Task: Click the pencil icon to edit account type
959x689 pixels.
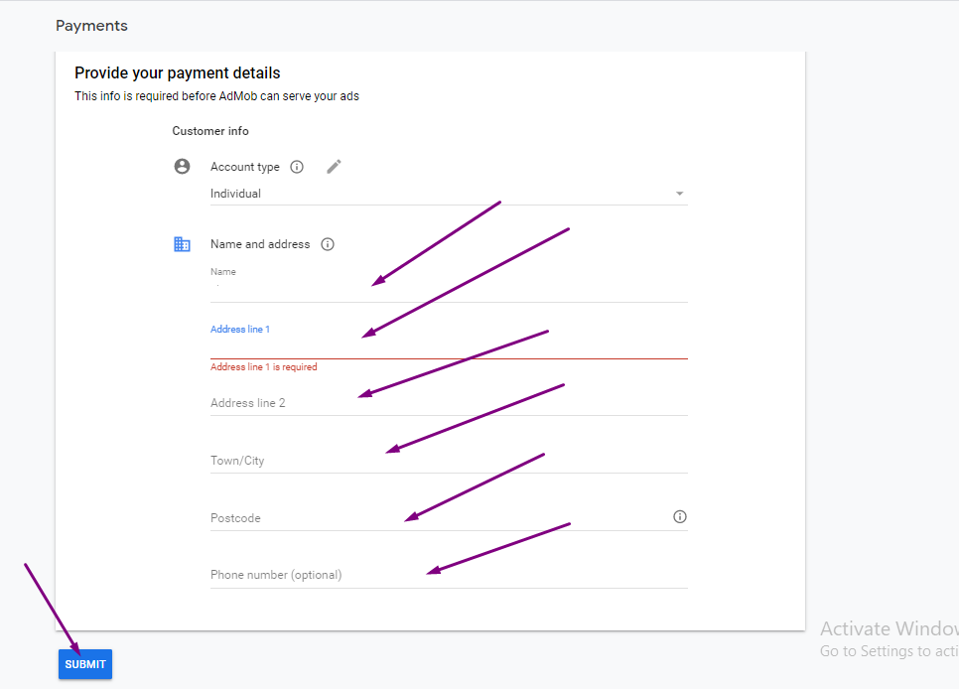Action: coord(334,166)
